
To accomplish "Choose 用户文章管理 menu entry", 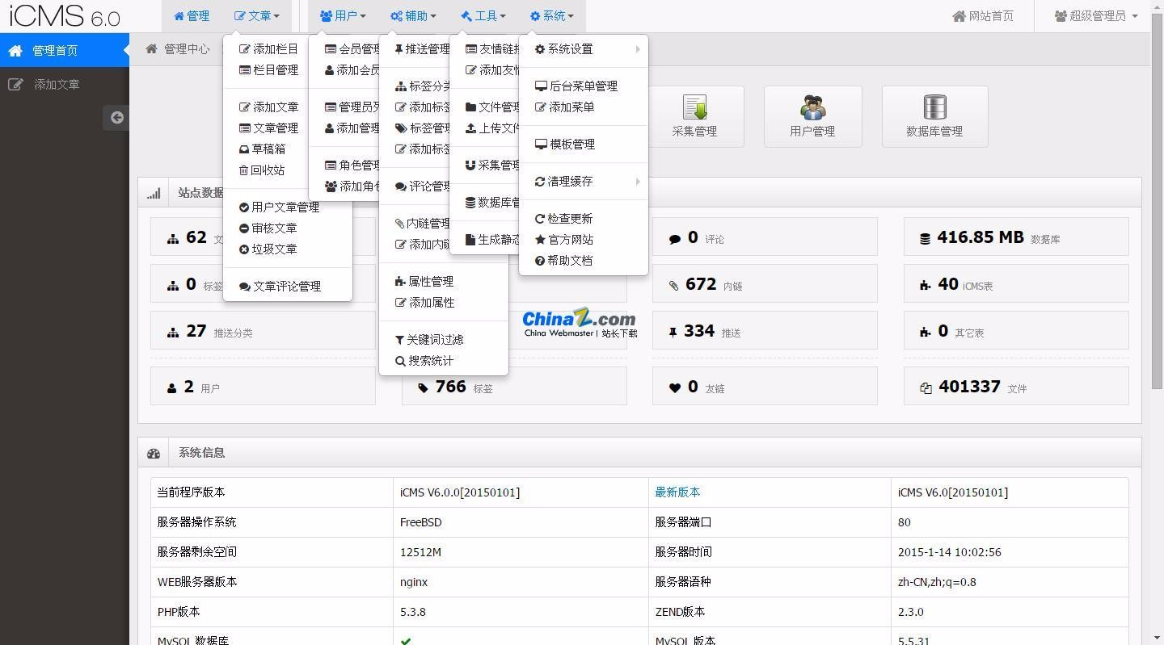I will 287,207.
